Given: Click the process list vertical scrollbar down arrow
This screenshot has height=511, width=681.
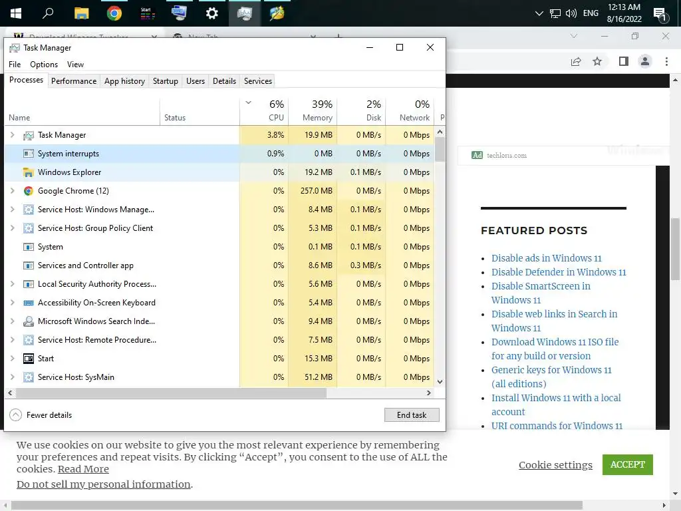Looking at the screenshot, I should coord(440,382).
